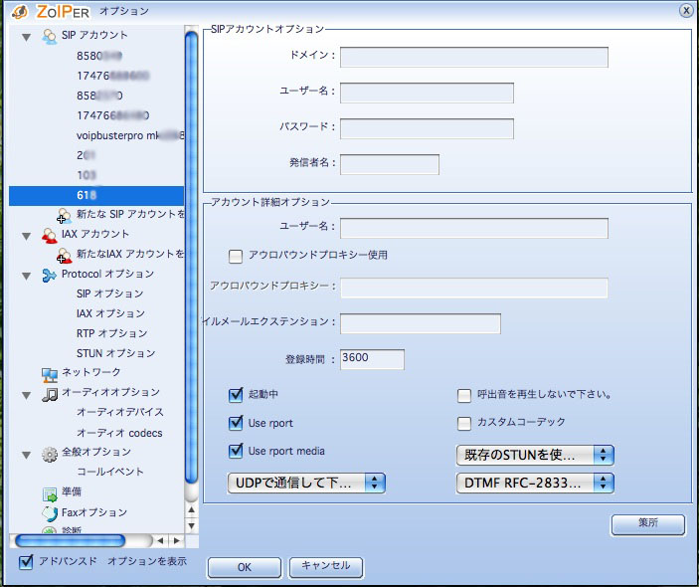This screenshot has height=587, width=699.
Task: Click the horizontal scrollbar thumb under tree
Action: tap(70, 540)
